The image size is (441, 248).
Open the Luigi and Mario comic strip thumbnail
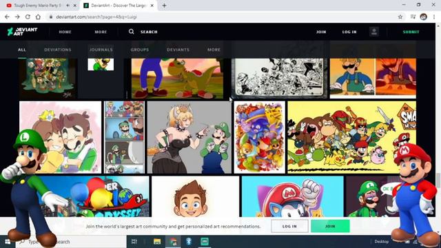[124, 137]
